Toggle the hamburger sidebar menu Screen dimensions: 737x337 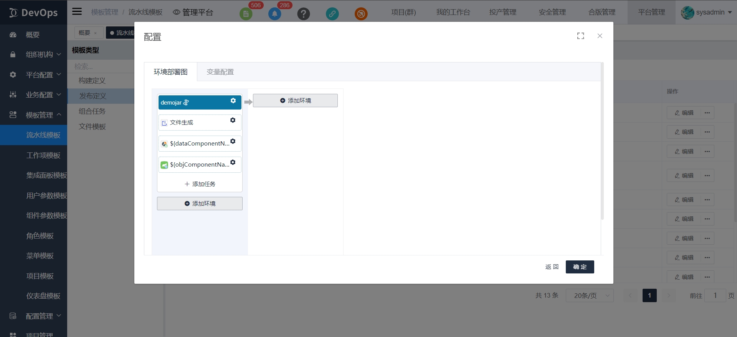click(77, 11)
